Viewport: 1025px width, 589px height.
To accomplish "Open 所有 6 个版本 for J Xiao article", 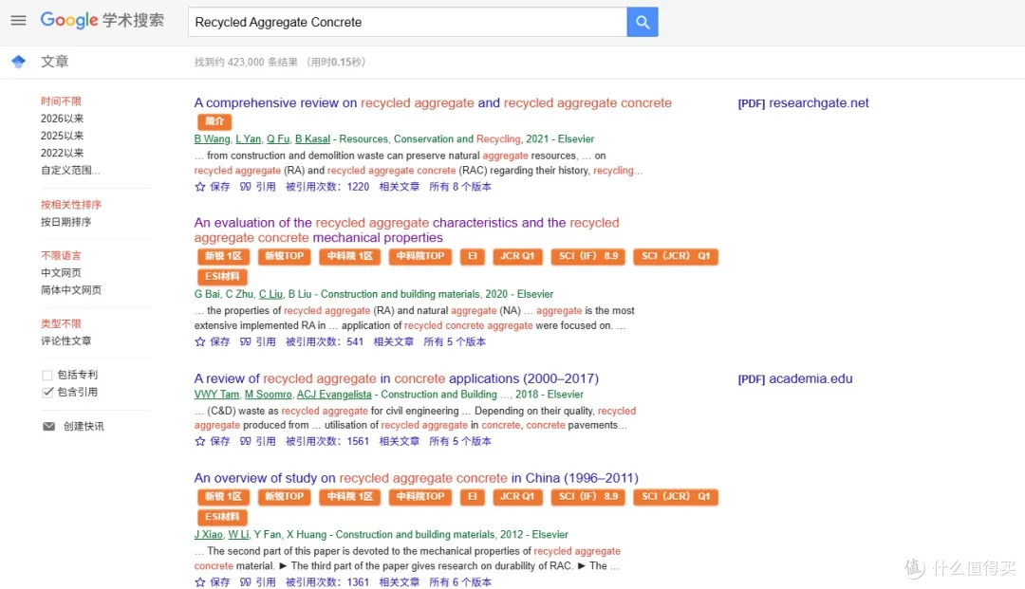I will [460, 582].
